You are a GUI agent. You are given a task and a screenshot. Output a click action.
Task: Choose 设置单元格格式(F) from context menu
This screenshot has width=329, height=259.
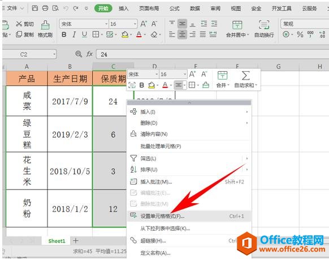coord(189,216)
